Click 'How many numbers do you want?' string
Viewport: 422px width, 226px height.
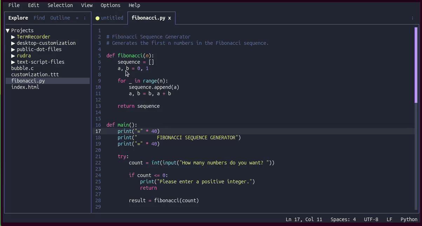pos(223,163)
